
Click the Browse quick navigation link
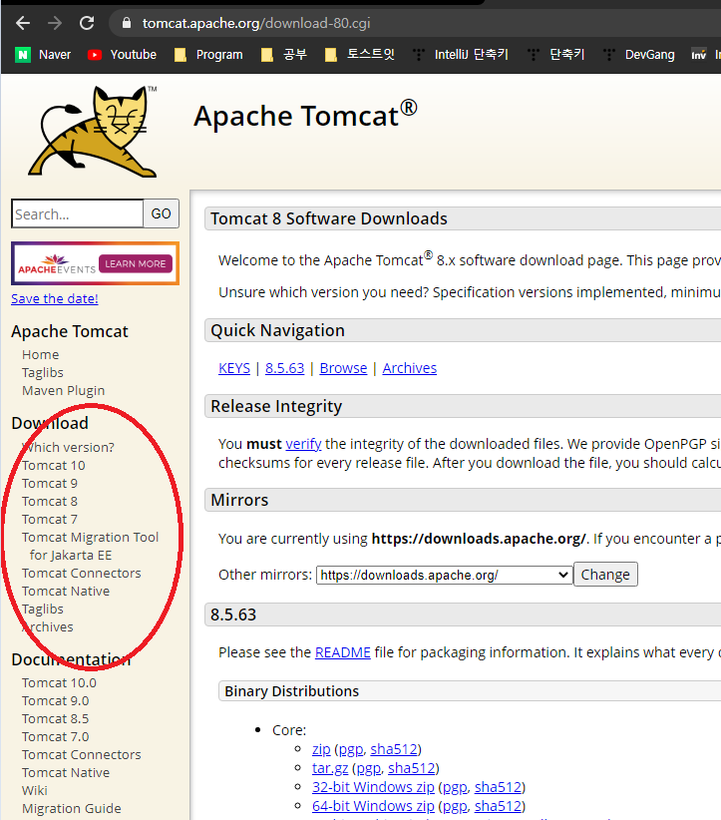pos(343,368)
